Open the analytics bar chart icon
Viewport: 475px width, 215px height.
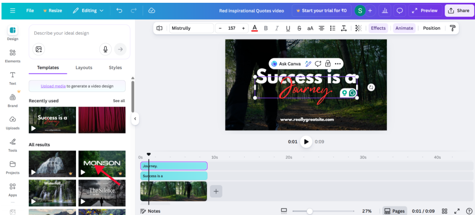pos(385,11)
